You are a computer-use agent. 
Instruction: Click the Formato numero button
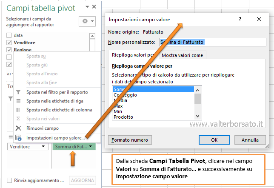[x=130, y=140]
